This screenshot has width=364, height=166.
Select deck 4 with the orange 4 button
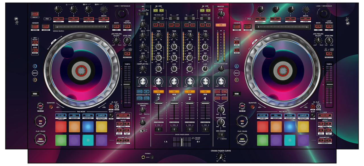tap(237, 80)
